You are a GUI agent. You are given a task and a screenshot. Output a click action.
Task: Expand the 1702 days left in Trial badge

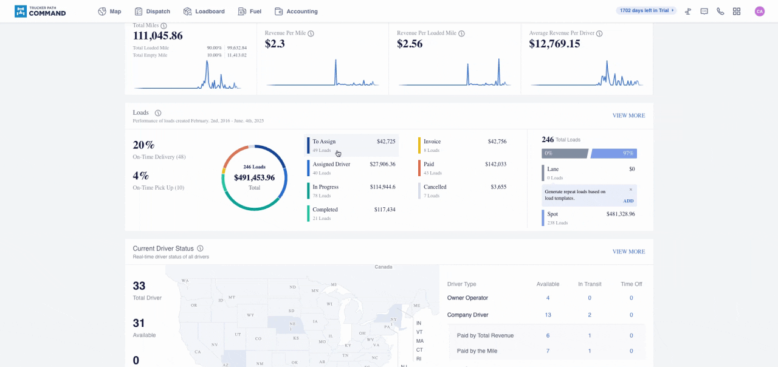coord(646,11)
